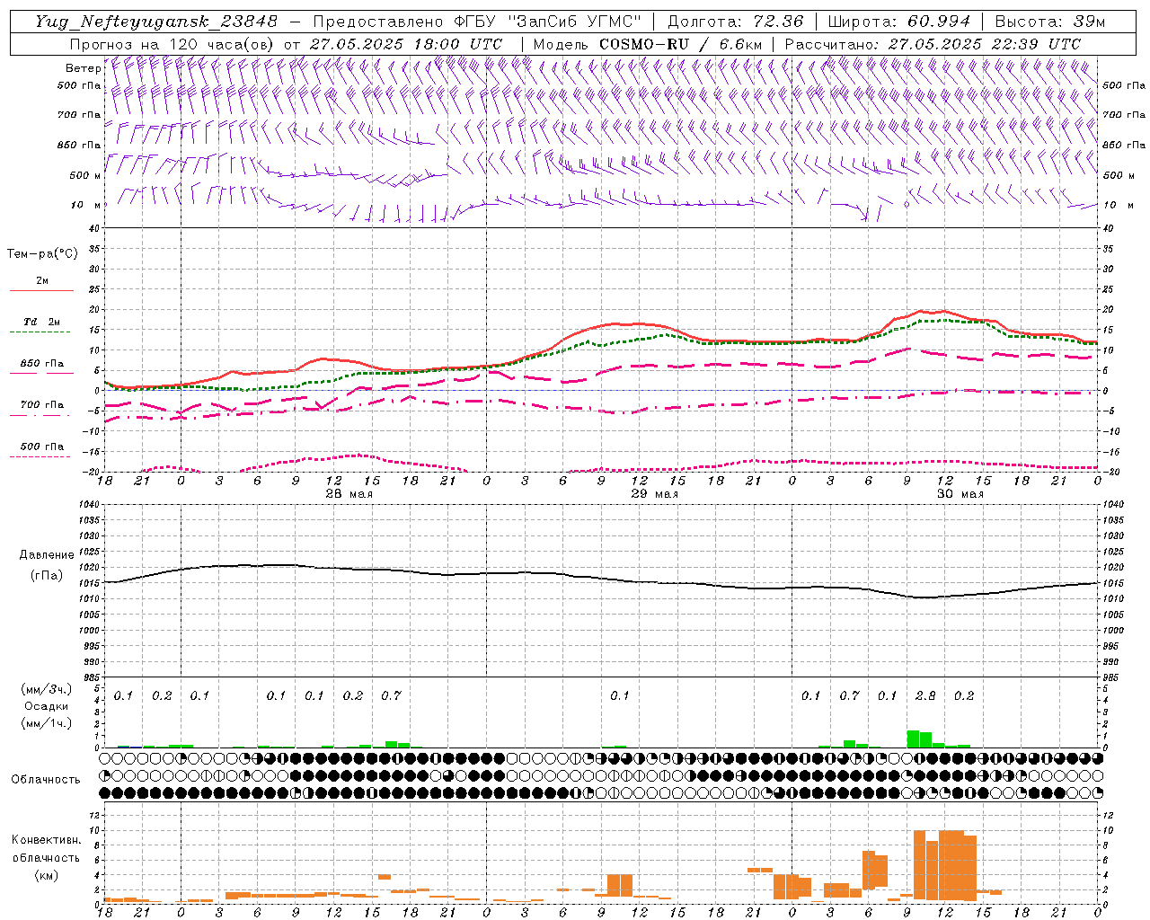Image resolution: width=1150 pixels, height=920 pixels.
Task: Click the '500 гПа' temperature legend entry
Action: 42,447
